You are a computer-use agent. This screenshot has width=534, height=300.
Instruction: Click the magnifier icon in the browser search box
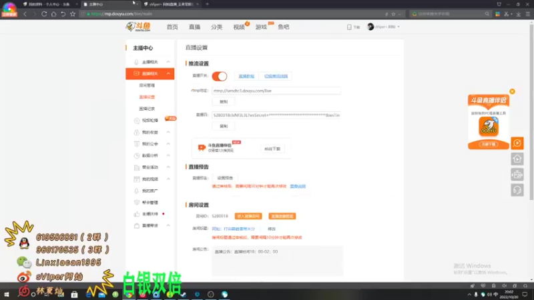coord(487,14)
